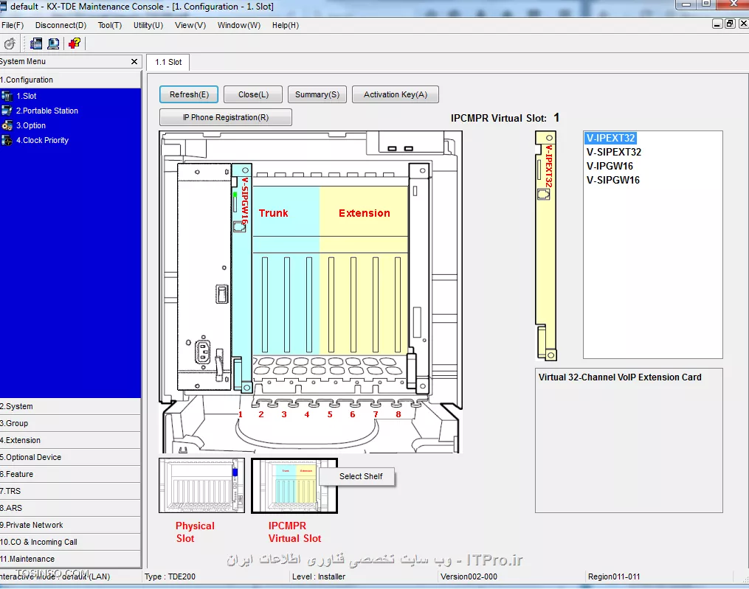Click the Close(L) button
Screen dimensions: 749x589
click(253, 94)
